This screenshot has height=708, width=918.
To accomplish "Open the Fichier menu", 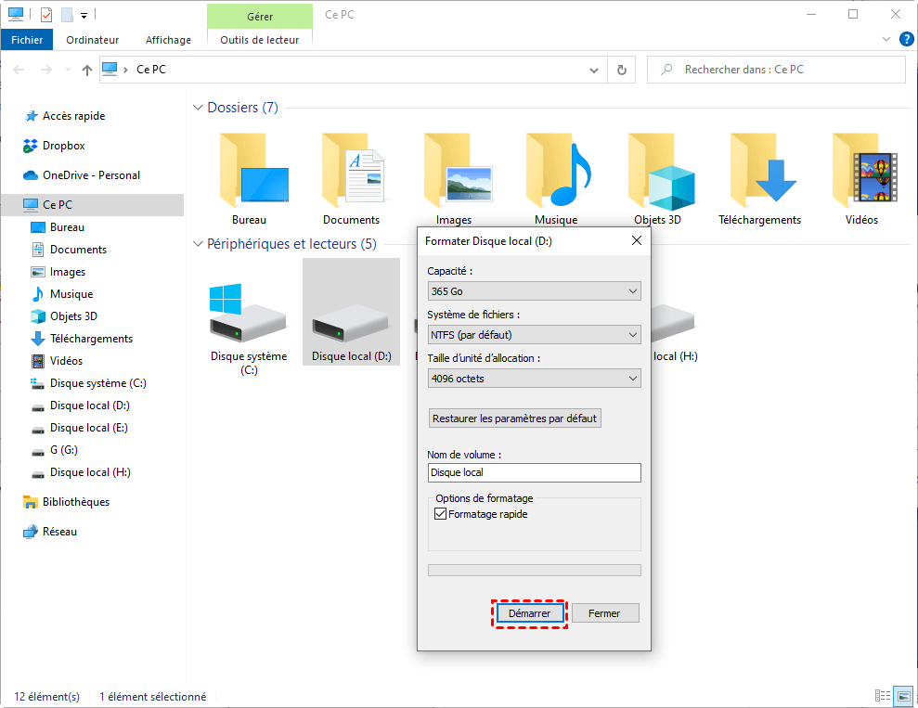I will click(27, 40).
